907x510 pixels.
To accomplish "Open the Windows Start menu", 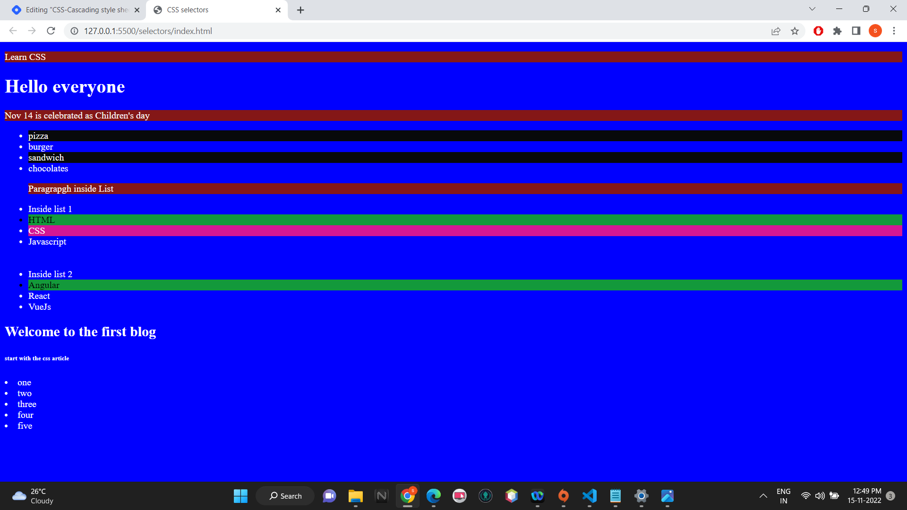I will (x=240, y=496).
